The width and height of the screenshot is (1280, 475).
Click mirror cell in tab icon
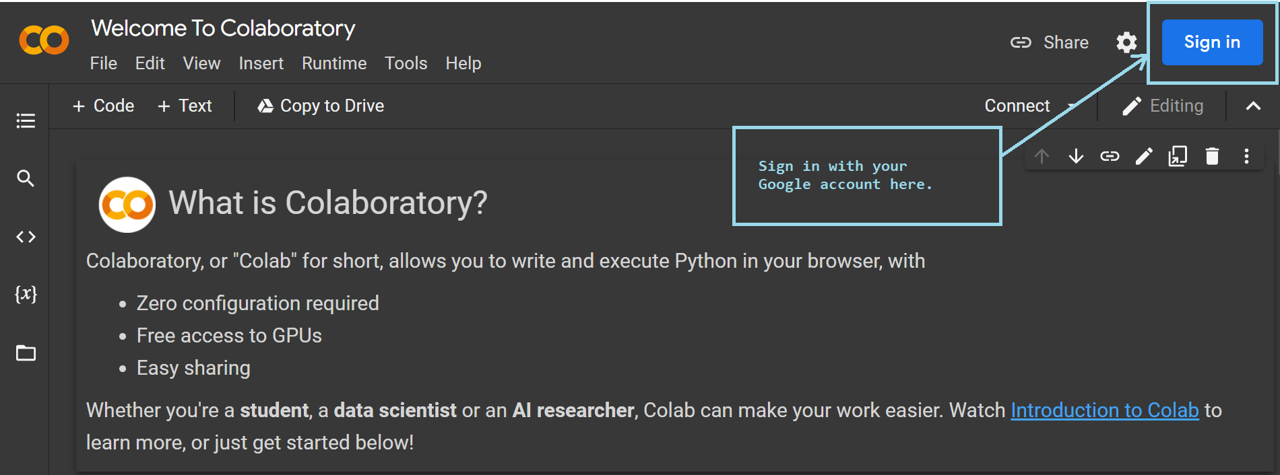1178,156
